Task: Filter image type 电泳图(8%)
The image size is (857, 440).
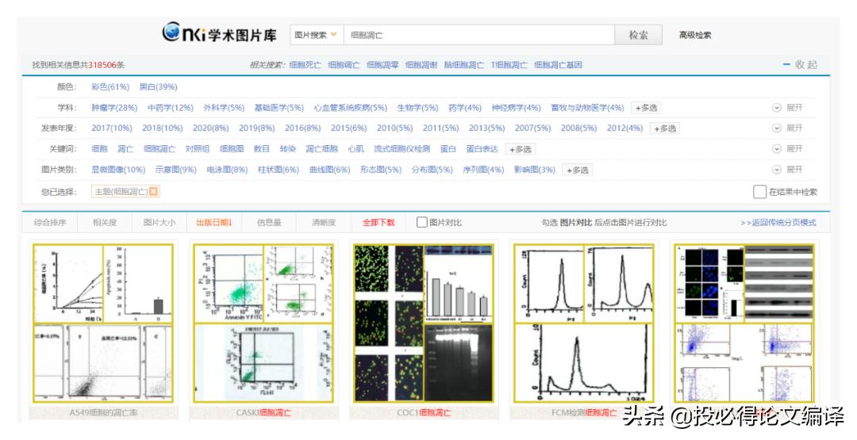Action: [227, 170]
